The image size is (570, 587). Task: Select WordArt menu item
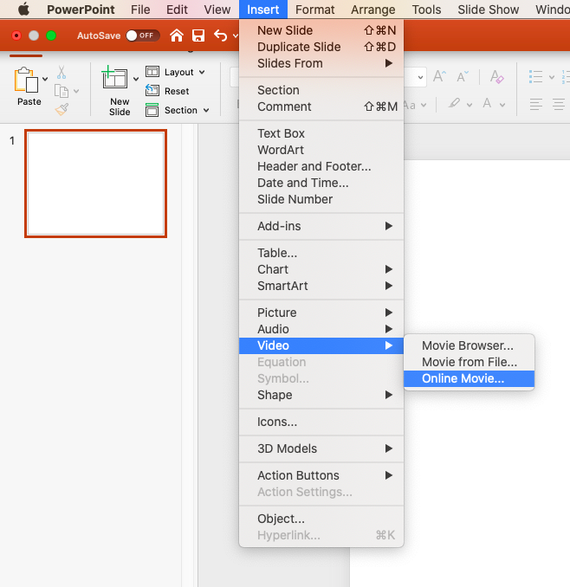tap(321, 150)
